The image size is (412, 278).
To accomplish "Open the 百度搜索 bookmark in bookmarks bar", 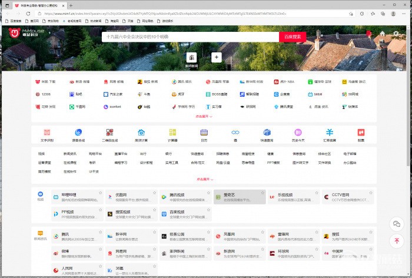I will 13,21.
